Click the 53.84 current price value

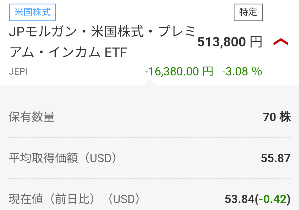[239, 199]
